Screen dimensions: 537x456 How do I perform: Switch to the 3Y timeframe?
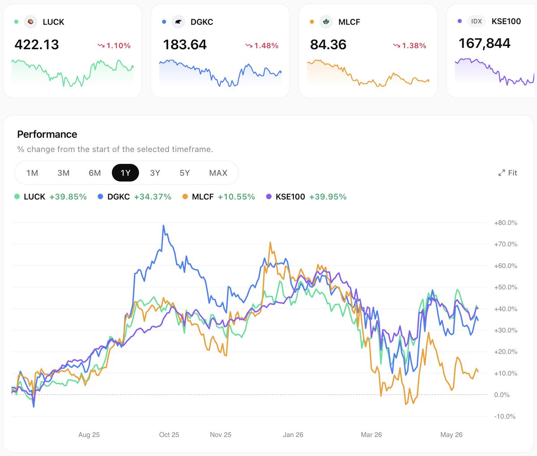coord(155,173)
